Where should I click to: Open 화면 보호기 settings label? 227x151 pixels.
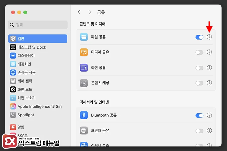(27, 98)
